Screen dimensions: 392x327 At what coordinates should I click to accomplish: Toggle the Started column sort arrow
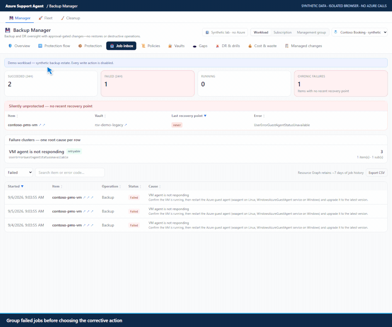22,186
